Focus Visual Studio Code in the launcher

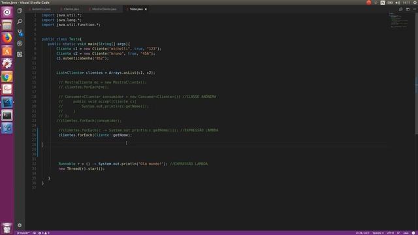click(x=7, y=102)
